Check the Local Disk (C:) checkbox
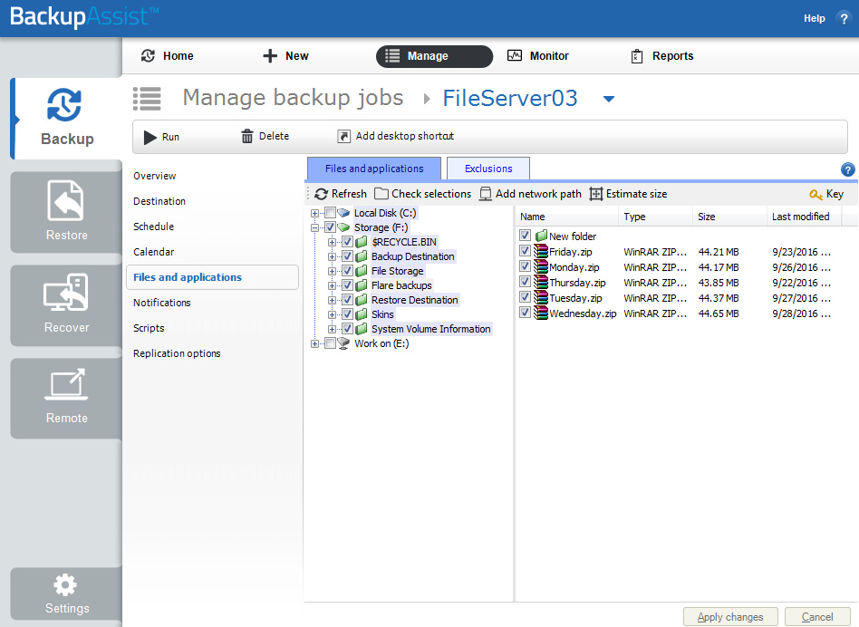This screenshot has height=627, width=859. tap(331, 213)
